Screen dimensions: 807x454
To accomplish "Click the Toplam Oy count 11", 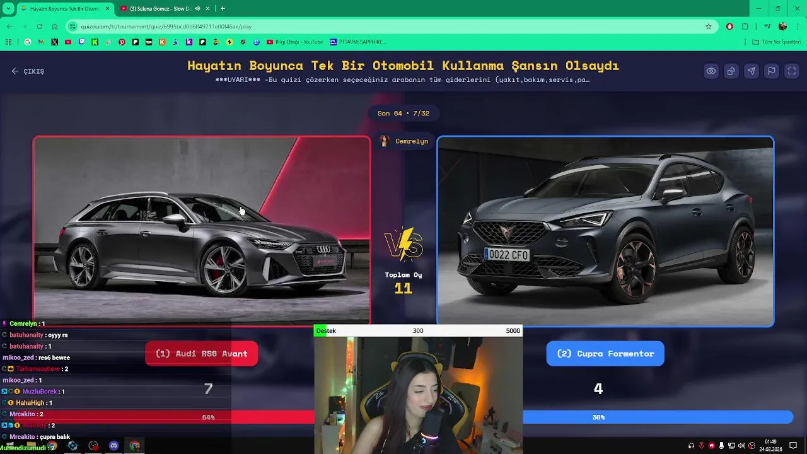I will pos(403,288).
